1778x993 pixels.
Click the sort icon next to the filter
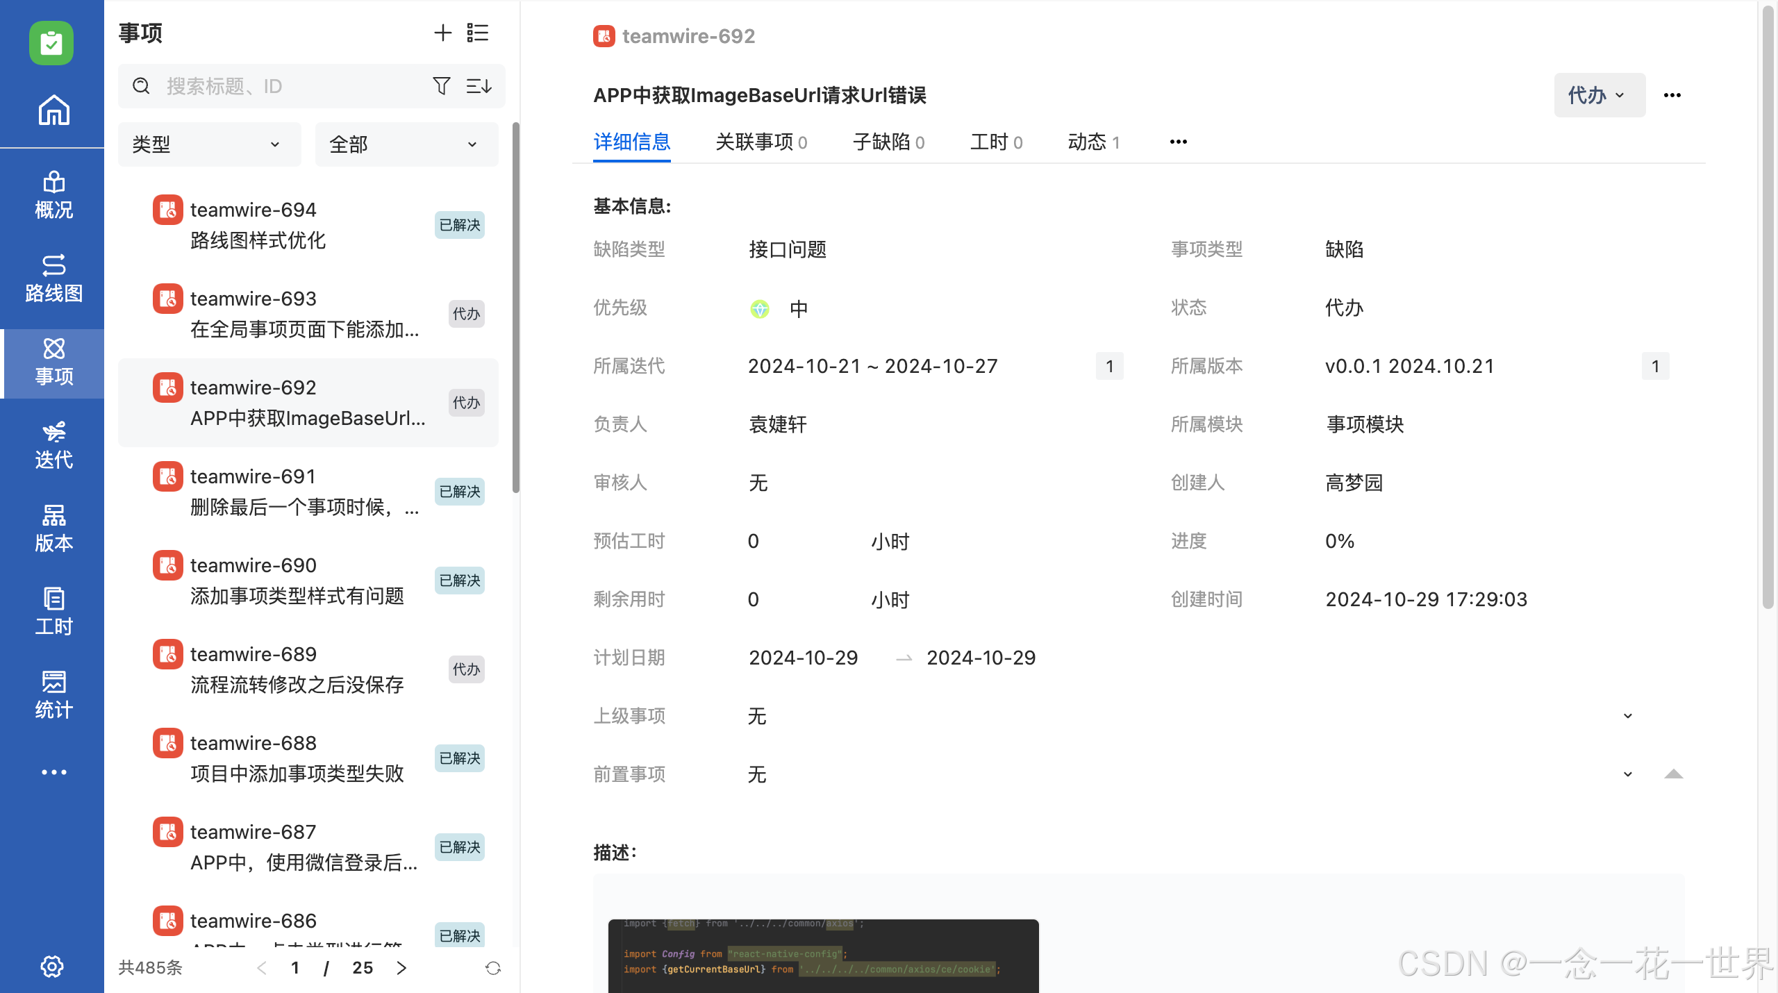(479, 86)
